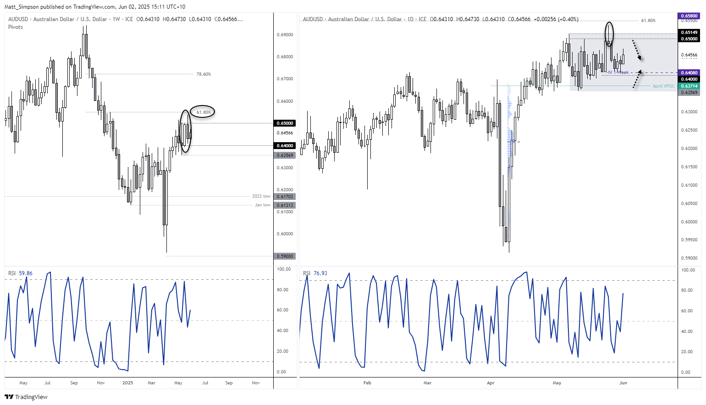The height and width of the screenshot is (405, 706).
Task: Toggle the 0.64000 price level flag
Action: [286, 145]
